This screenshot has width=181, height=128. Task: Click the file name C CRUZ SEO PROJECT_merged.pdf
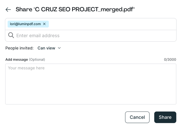pos(84,10)
